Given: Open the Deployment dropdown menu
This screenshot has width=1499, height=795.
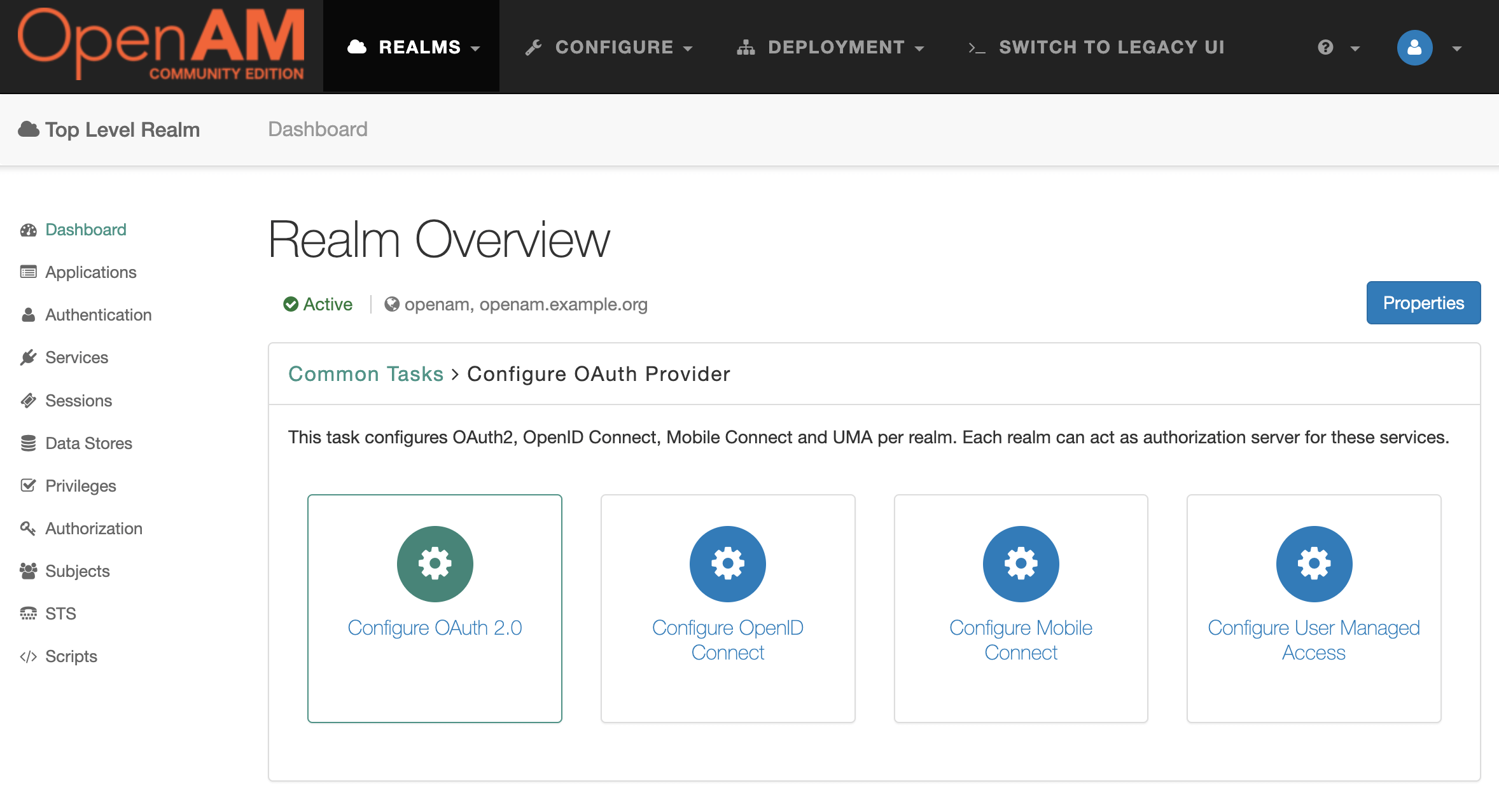Looking at the screenshot, I should pos(830,47).
